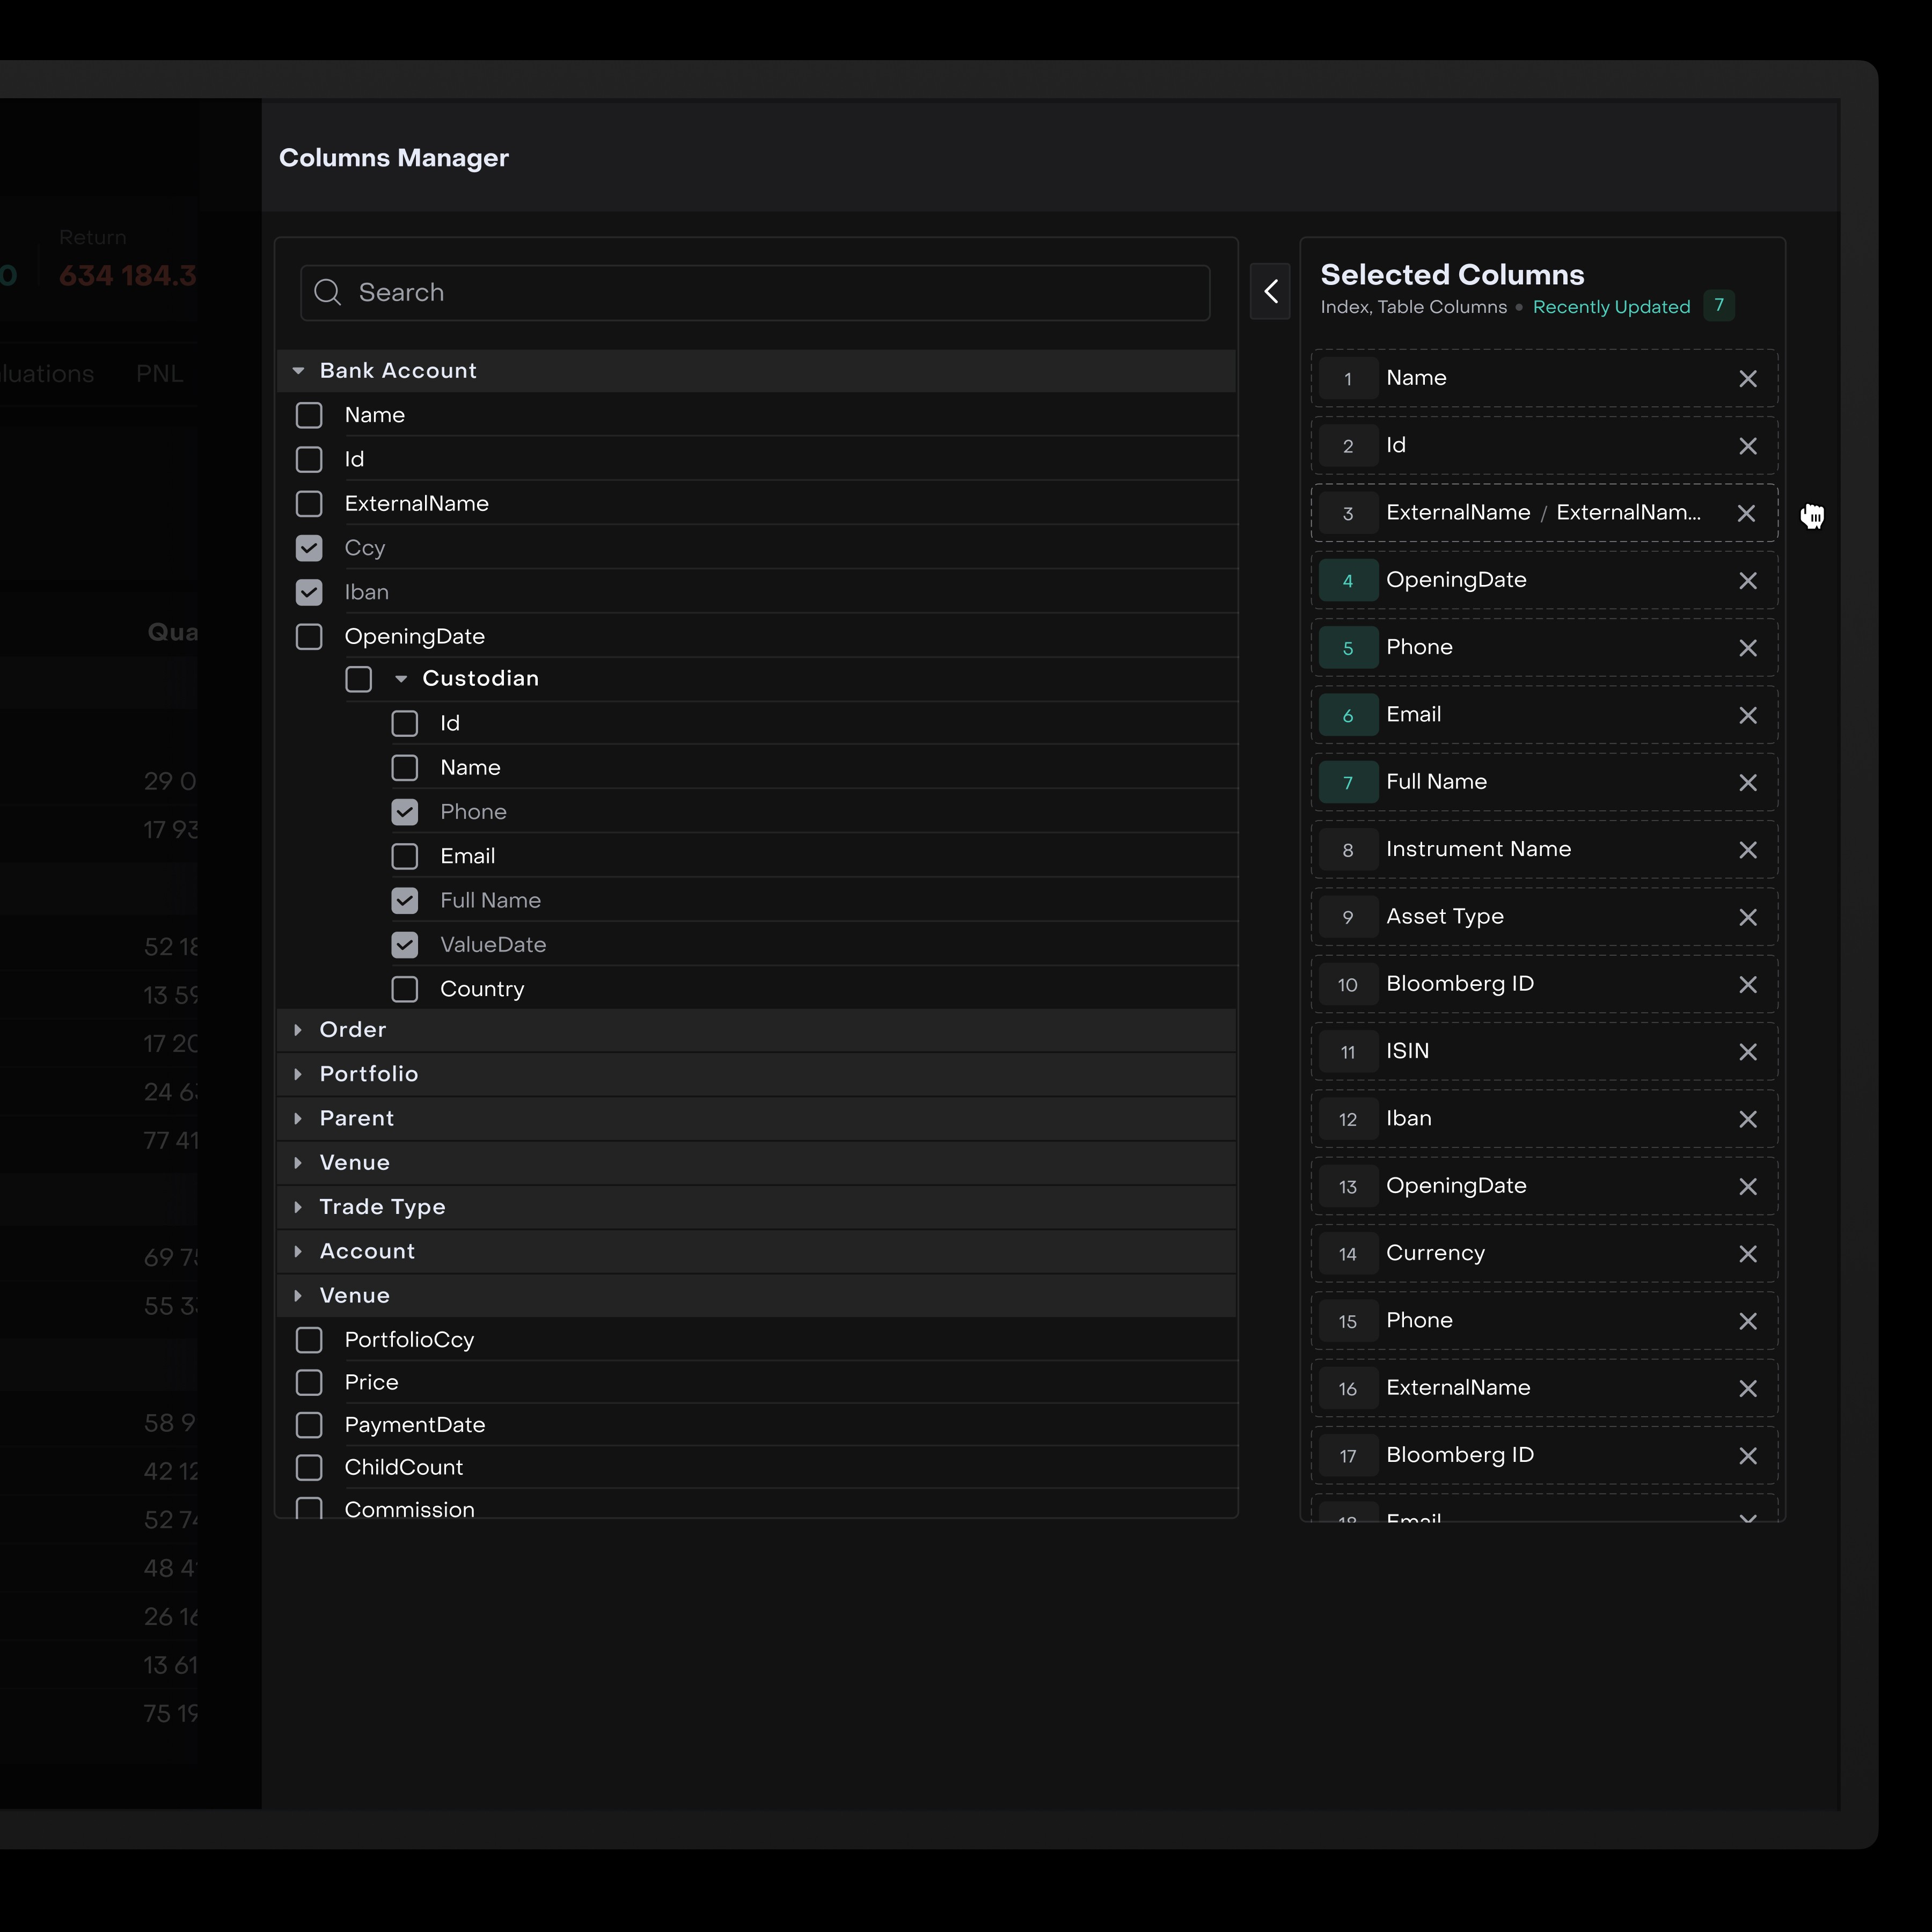Image resolution: width=1932 pixels, height=1932 pixels.
Task: Collapse the Bank Account group
Action: click(298, 371)
